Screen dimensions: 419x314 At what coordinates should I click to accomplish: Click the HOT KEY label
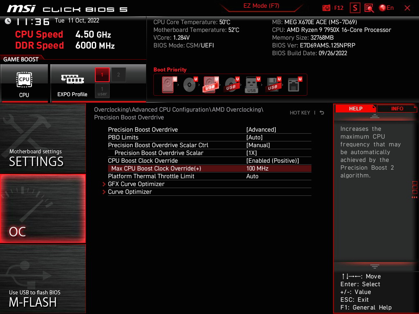300,113
